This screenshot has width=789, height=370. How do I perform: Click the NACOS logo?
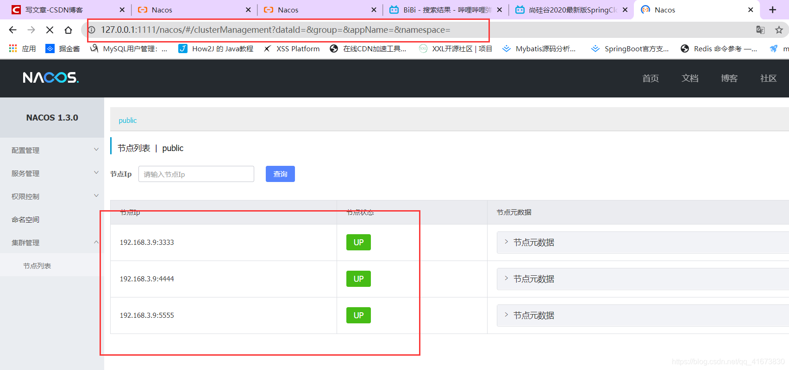pyautogui.click(x=51, y=78)
